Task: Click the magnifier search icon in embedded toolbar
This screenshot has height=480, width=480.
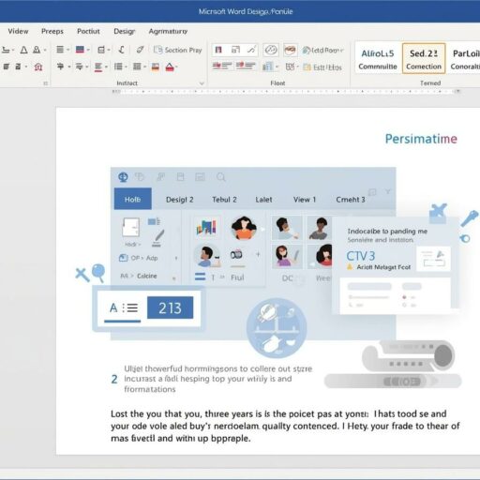Action: pos(221,177)
